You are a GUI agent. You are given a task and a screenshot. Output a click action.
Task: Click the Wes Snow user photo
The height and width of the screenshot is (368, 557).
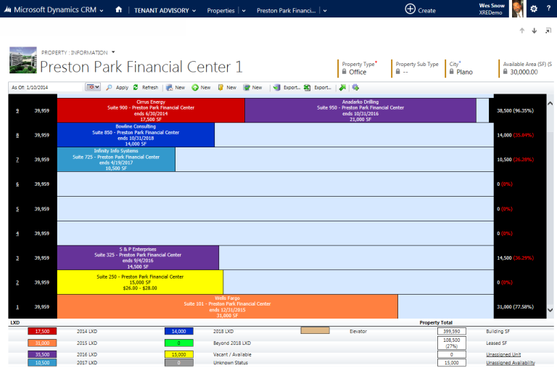tap(518, 9)
